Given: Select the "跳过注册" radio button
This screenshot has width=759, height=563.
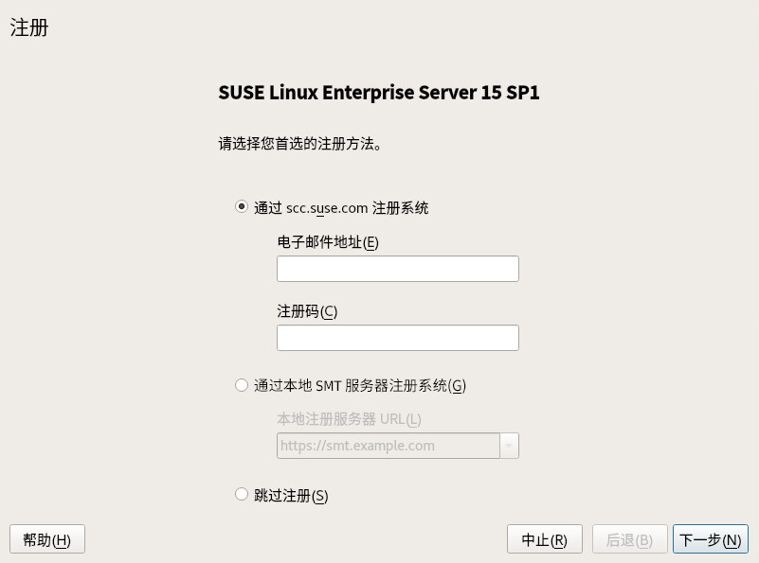Looking at the screenshot, I should tap(242, 494).
